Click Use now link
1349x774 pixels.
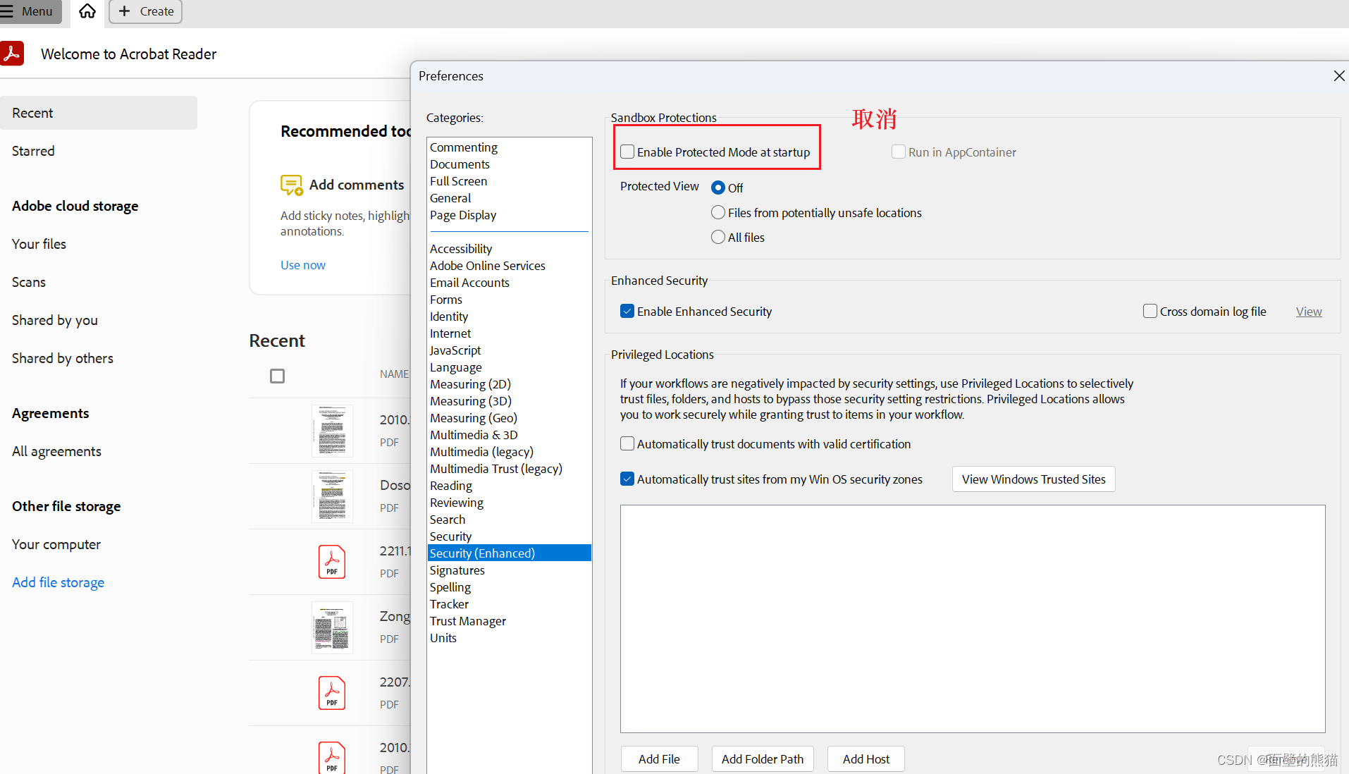pos(303,265)
